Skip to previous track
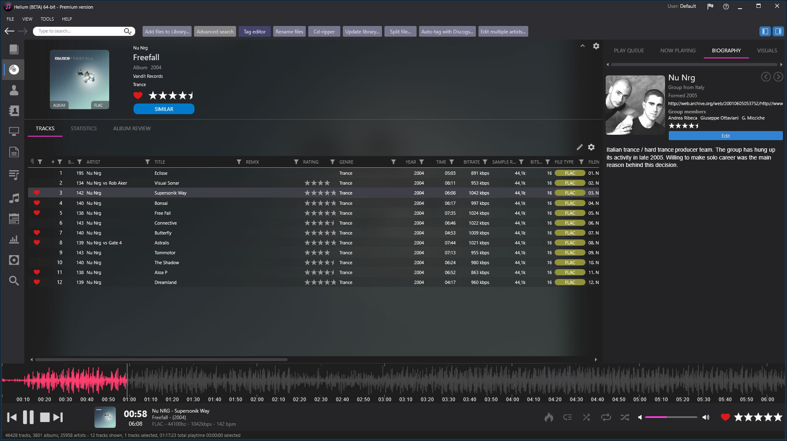The width and height of the screenshot is (787, 441). point(12,417)
